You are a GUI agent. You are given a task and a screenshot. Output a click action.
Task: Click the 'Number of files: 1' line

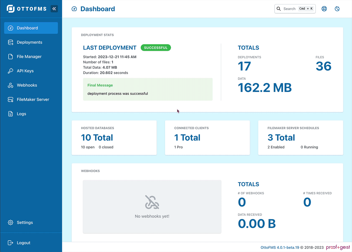[x=98, y=62]
